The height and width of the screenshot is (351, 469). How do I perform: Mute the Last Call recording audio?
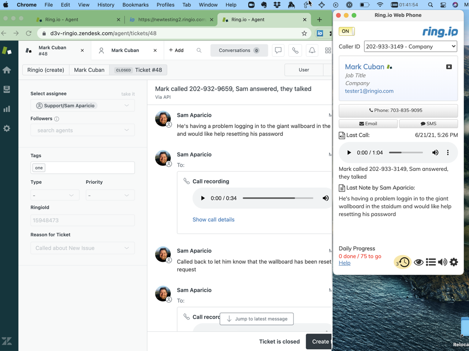click(435, 153)
